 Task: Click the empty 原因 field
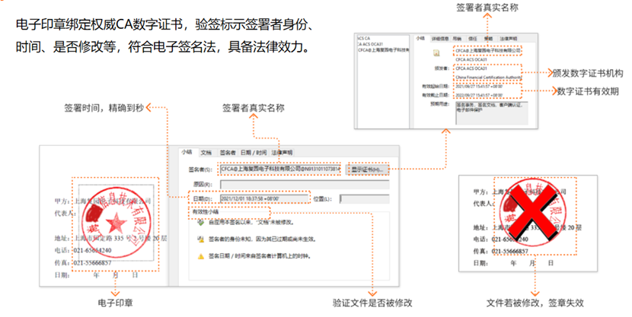coord(305,185)
